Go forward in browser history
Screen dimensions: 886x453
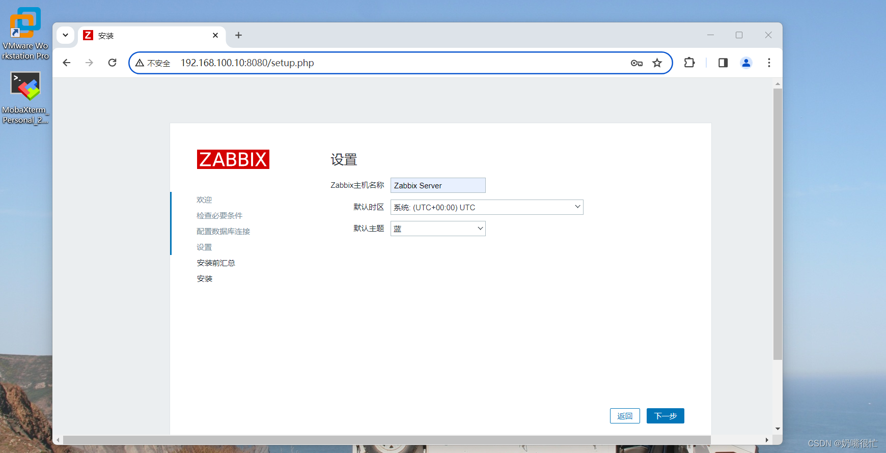pos(90,63)
